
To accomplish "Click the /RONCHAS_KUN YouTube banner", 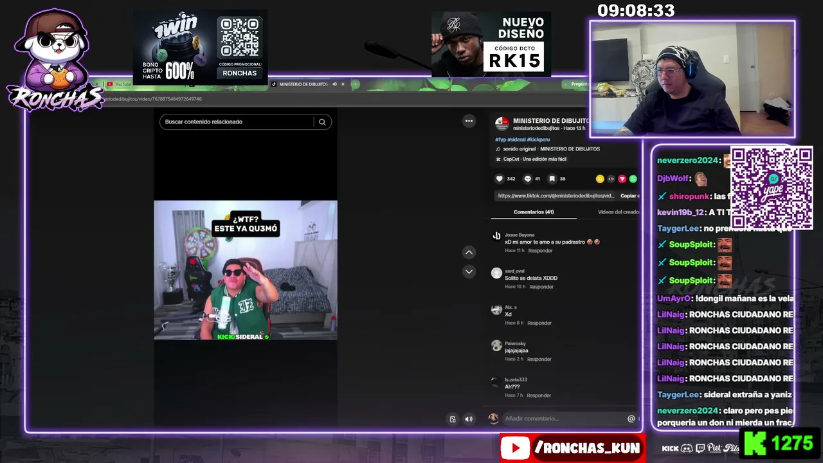I will click(573, 448).
